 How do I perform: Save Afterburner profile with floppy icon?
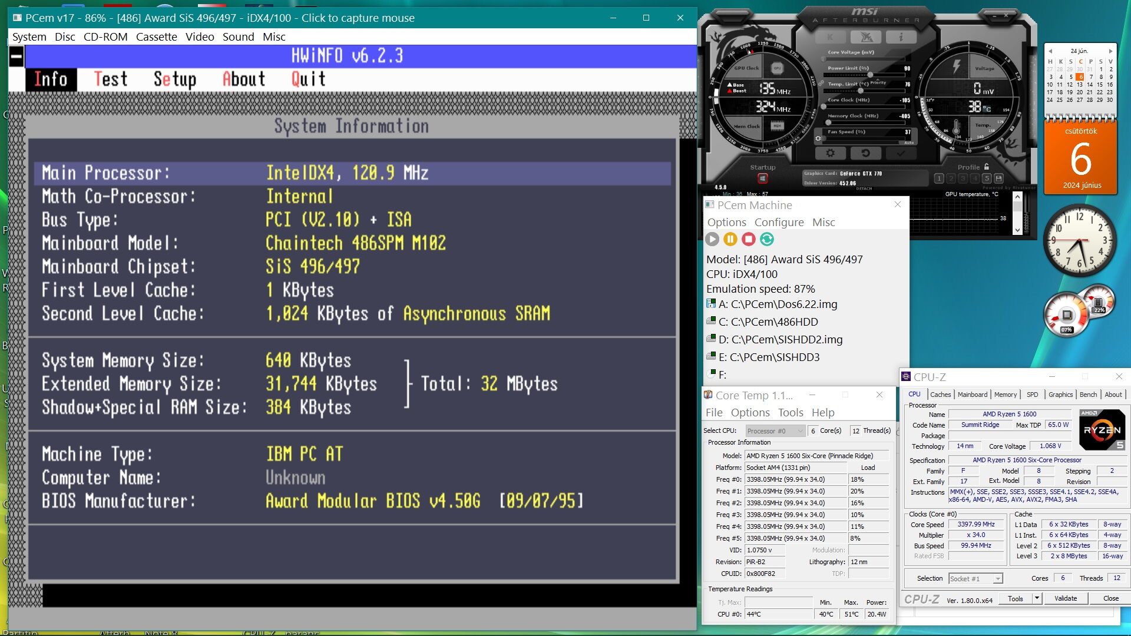[x=998, y=178]
